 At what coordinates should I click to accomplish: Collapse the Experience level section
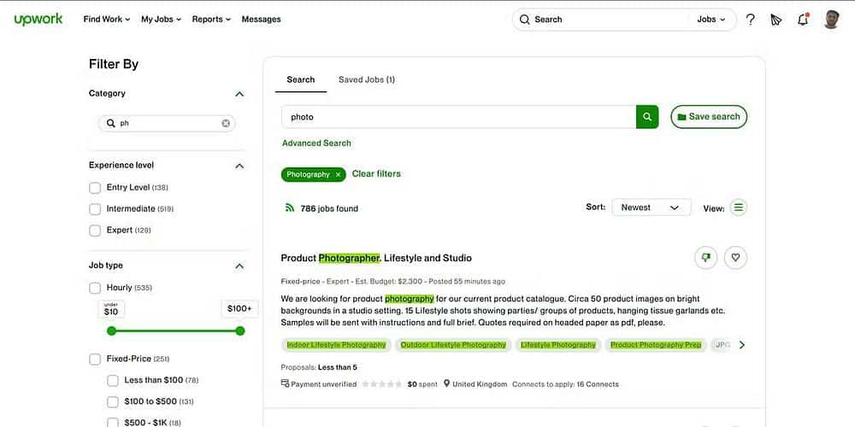[x=239, y=166]
